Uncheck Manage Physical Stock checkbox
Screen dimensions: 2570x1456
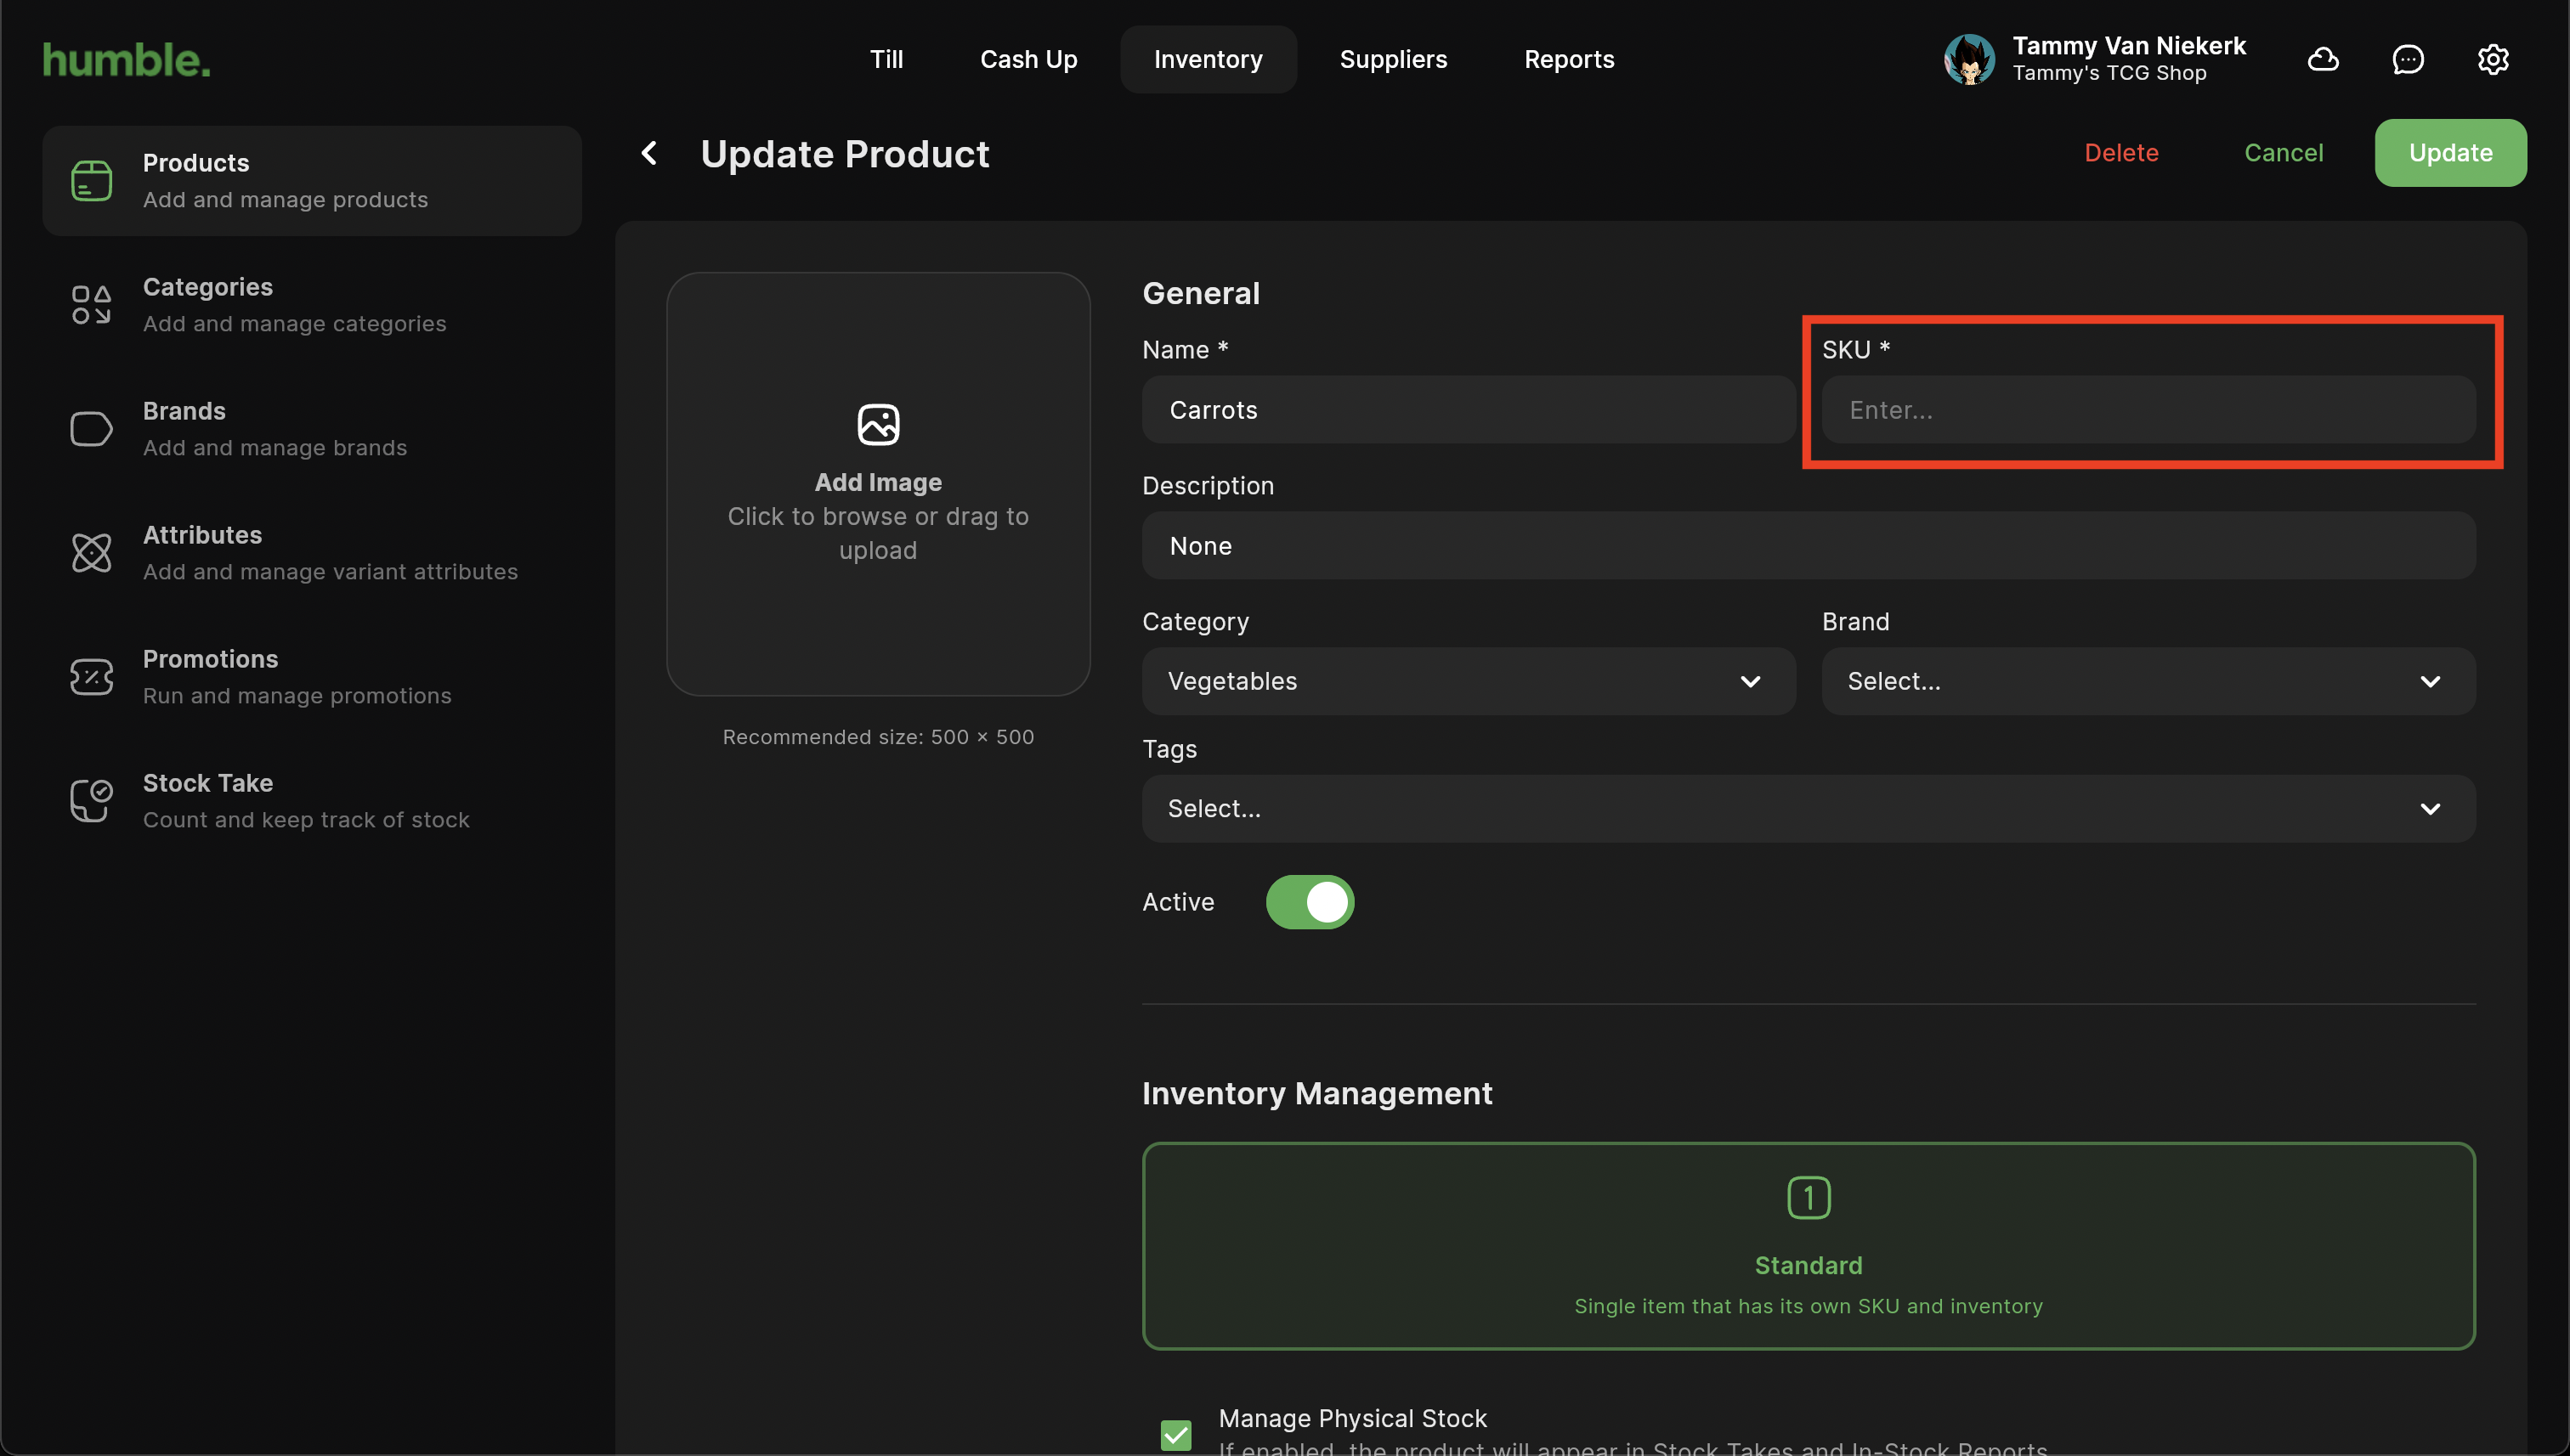pyautogui.click(x=1176, y=1434)
